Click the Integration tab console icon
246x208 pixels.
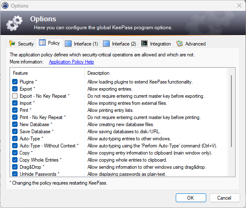point(144,43)
